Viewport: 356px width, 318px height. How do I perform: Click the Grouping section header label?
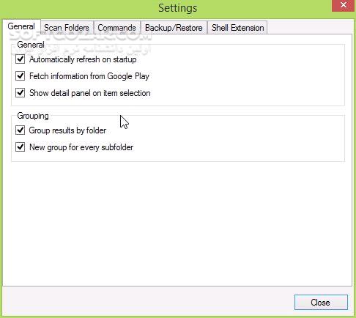[33, 116]
